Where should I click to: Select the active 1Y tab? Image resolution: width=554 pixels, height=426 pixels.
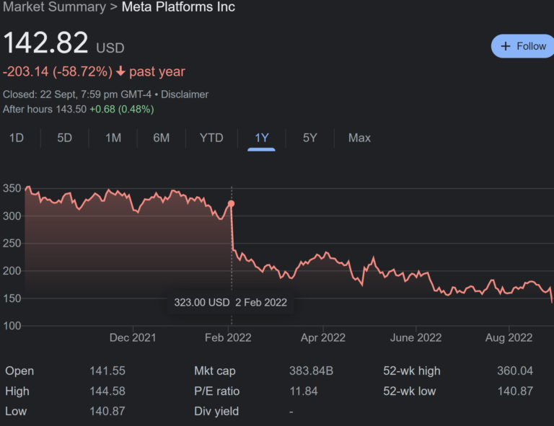(x=261, y=138)
